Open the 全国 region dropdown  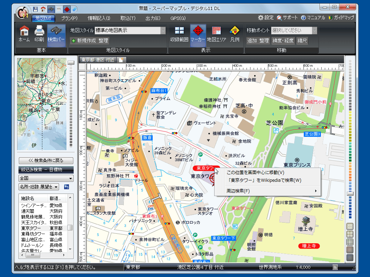(46, 178)
